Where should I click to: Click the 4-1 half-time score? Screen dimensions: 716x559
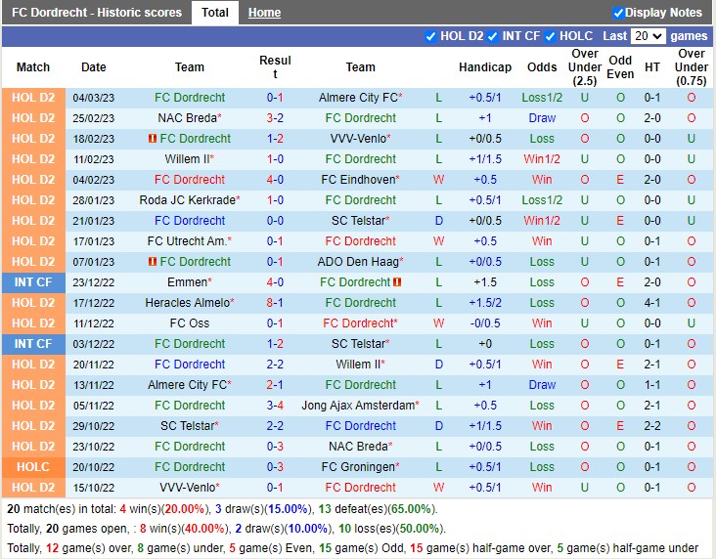[652, 303]
